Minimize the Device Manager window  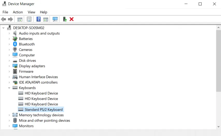point(186,4)
